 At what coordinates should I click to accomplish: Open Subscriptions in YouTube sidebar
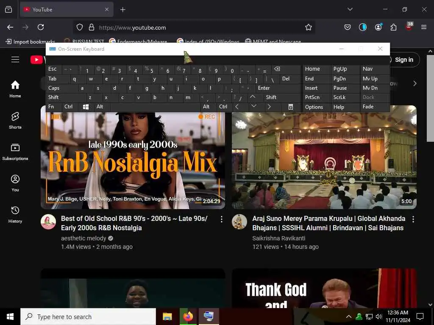(15, 152)
